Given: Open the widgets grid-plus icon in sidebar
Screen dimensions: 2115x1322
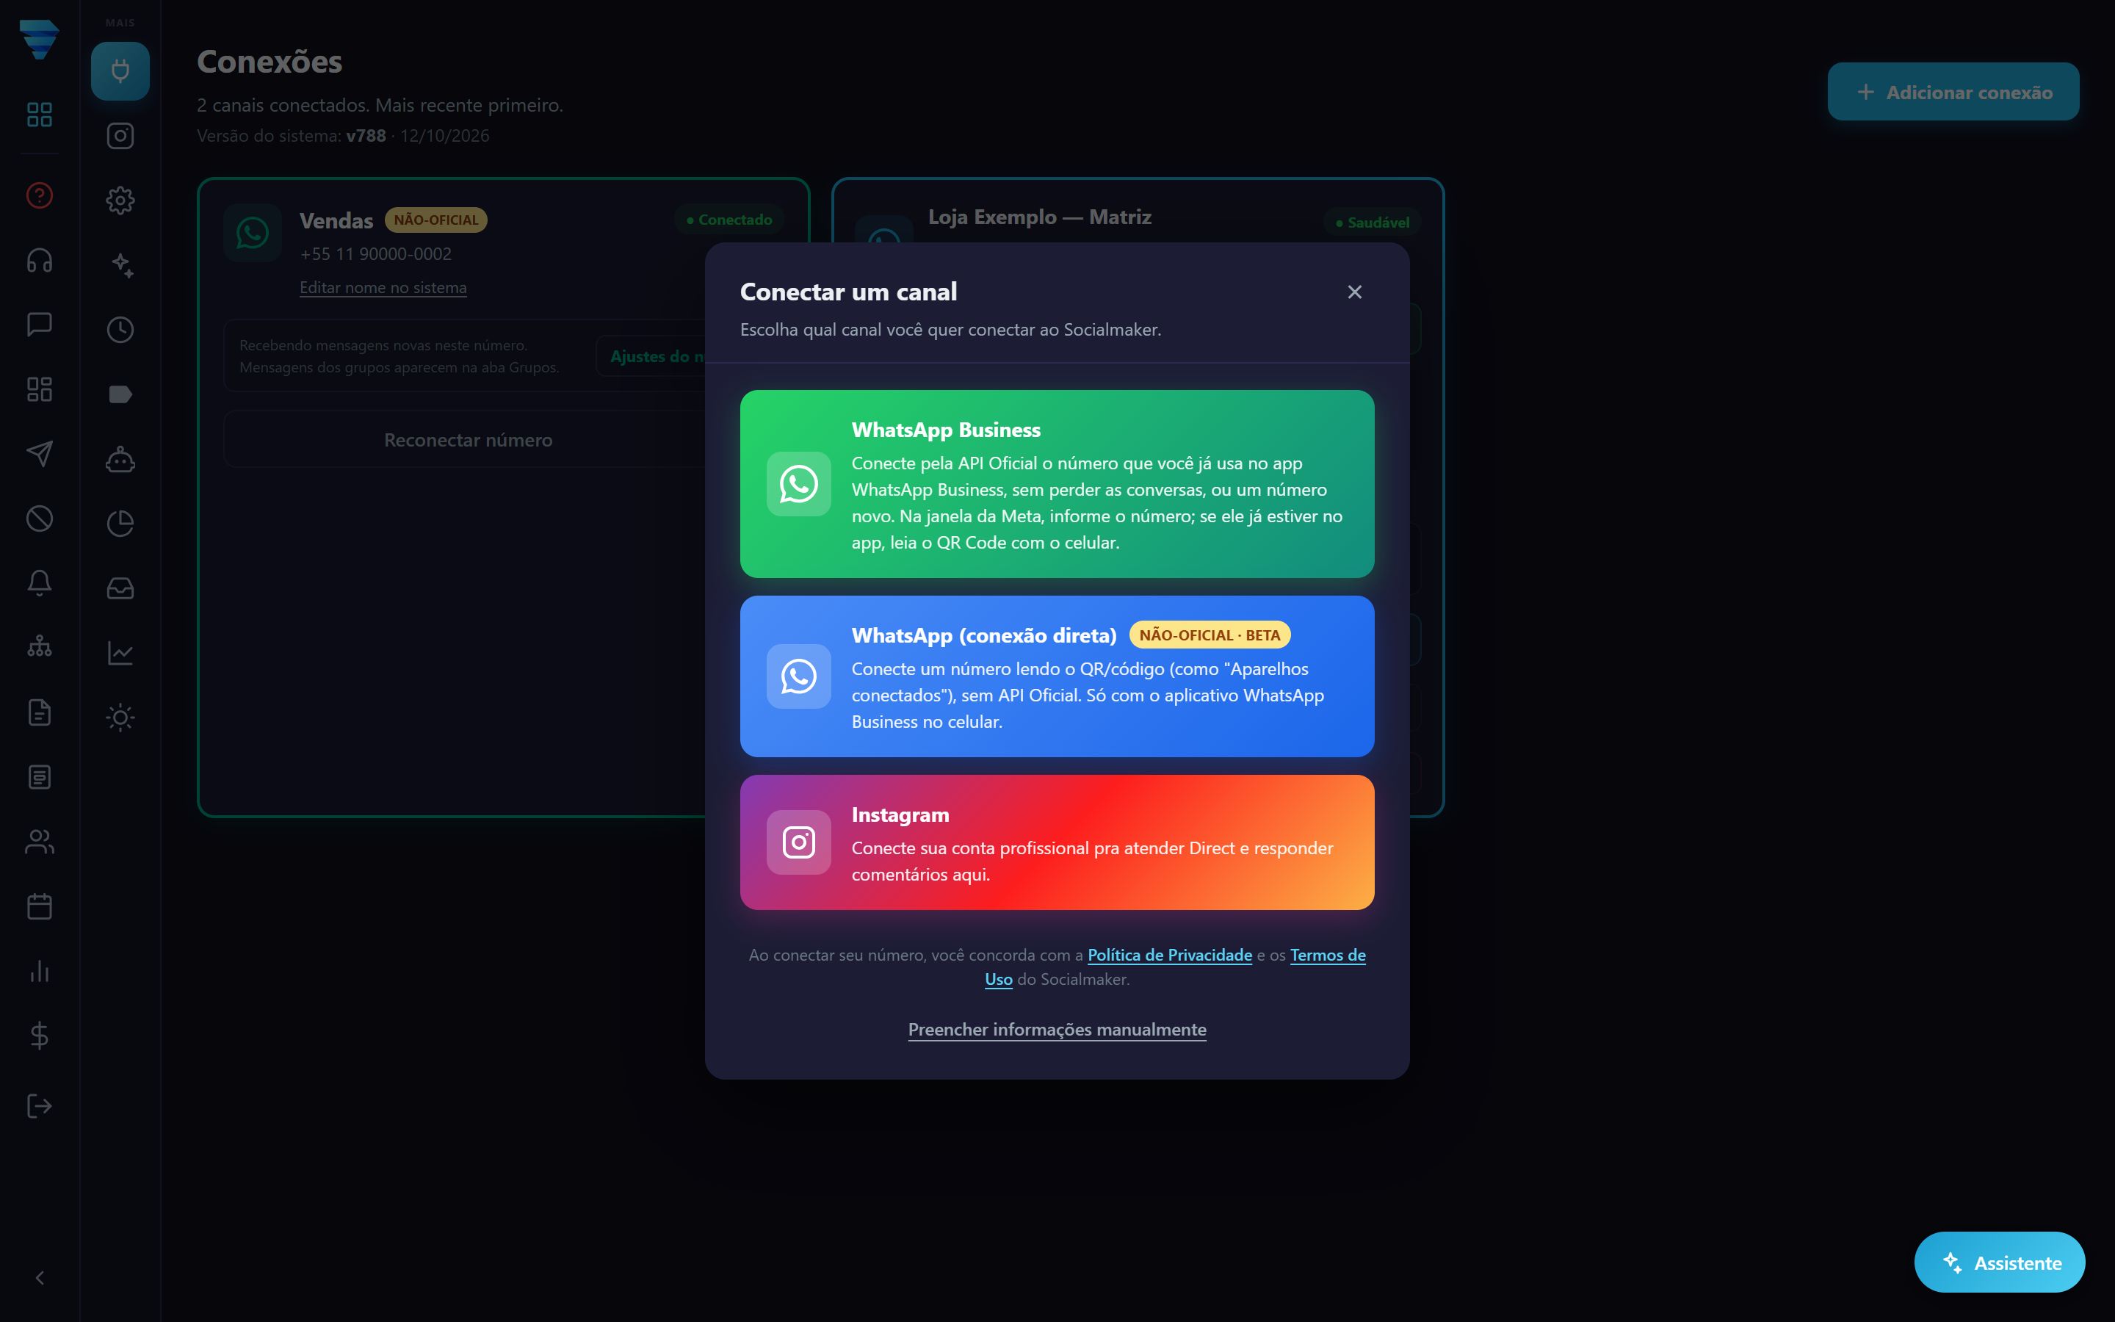Looking at the screenshot, I should (40, 389).
